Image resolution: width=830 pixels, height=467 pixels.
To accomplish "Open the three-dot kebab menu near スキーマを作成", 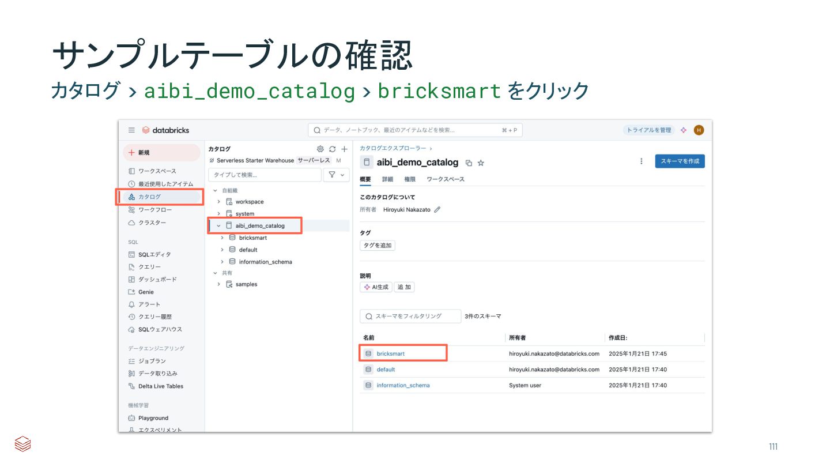I will click(642, 161).
